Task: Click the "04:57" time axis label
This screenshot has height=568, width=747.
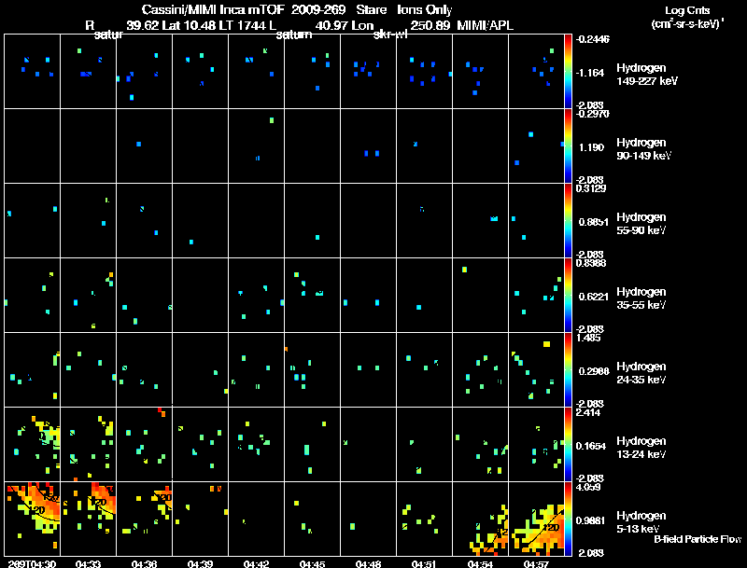Action: 536,563
